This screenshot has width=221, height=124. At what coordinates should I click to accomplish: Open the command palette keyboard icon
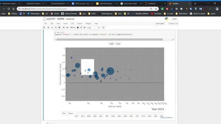tap(103, 28)
